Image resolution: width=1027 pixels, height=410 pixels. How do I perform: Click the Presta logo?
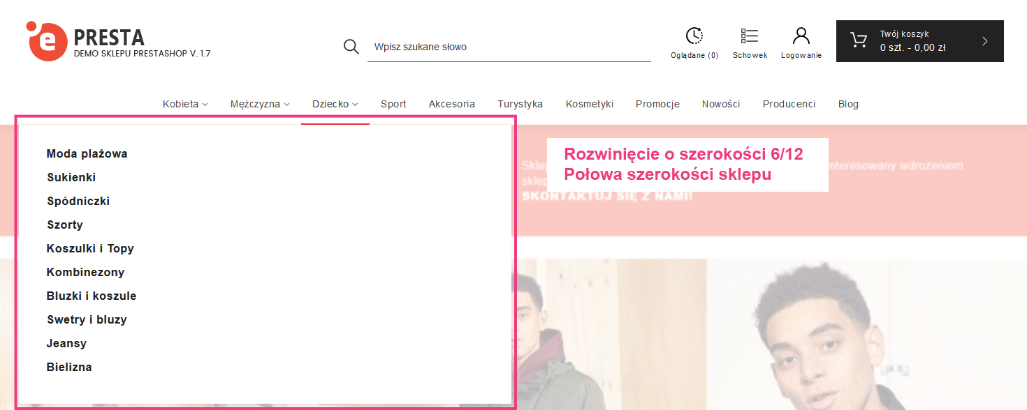pos(48,41)
